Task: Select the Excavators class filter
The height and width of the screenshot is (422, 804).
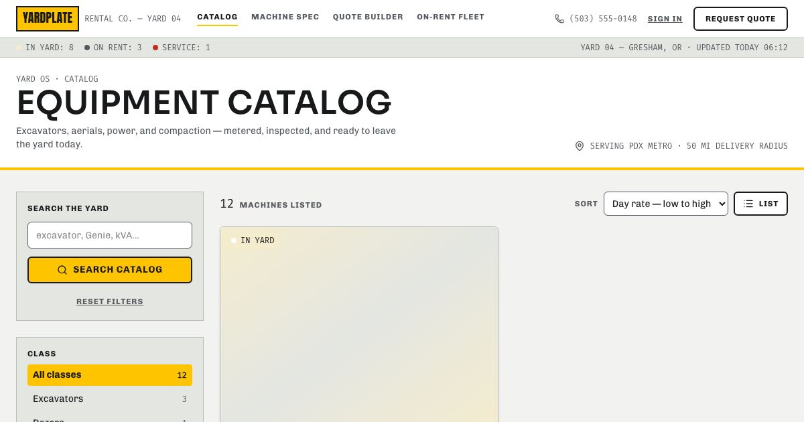Action: point(110,399)
